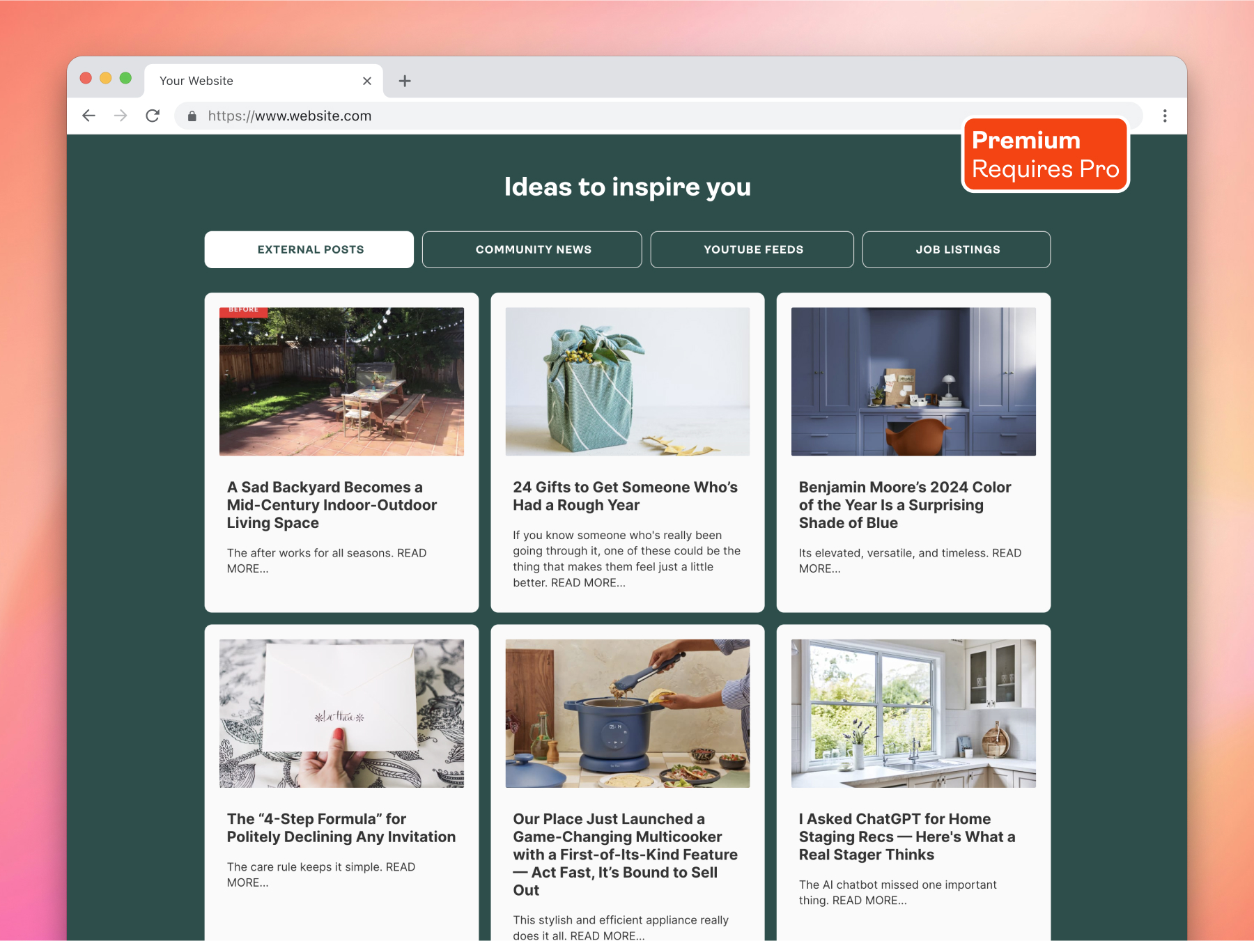Click the green maximize window dot
Viewport: 1254px width, 941px height.
pos(125,78)
